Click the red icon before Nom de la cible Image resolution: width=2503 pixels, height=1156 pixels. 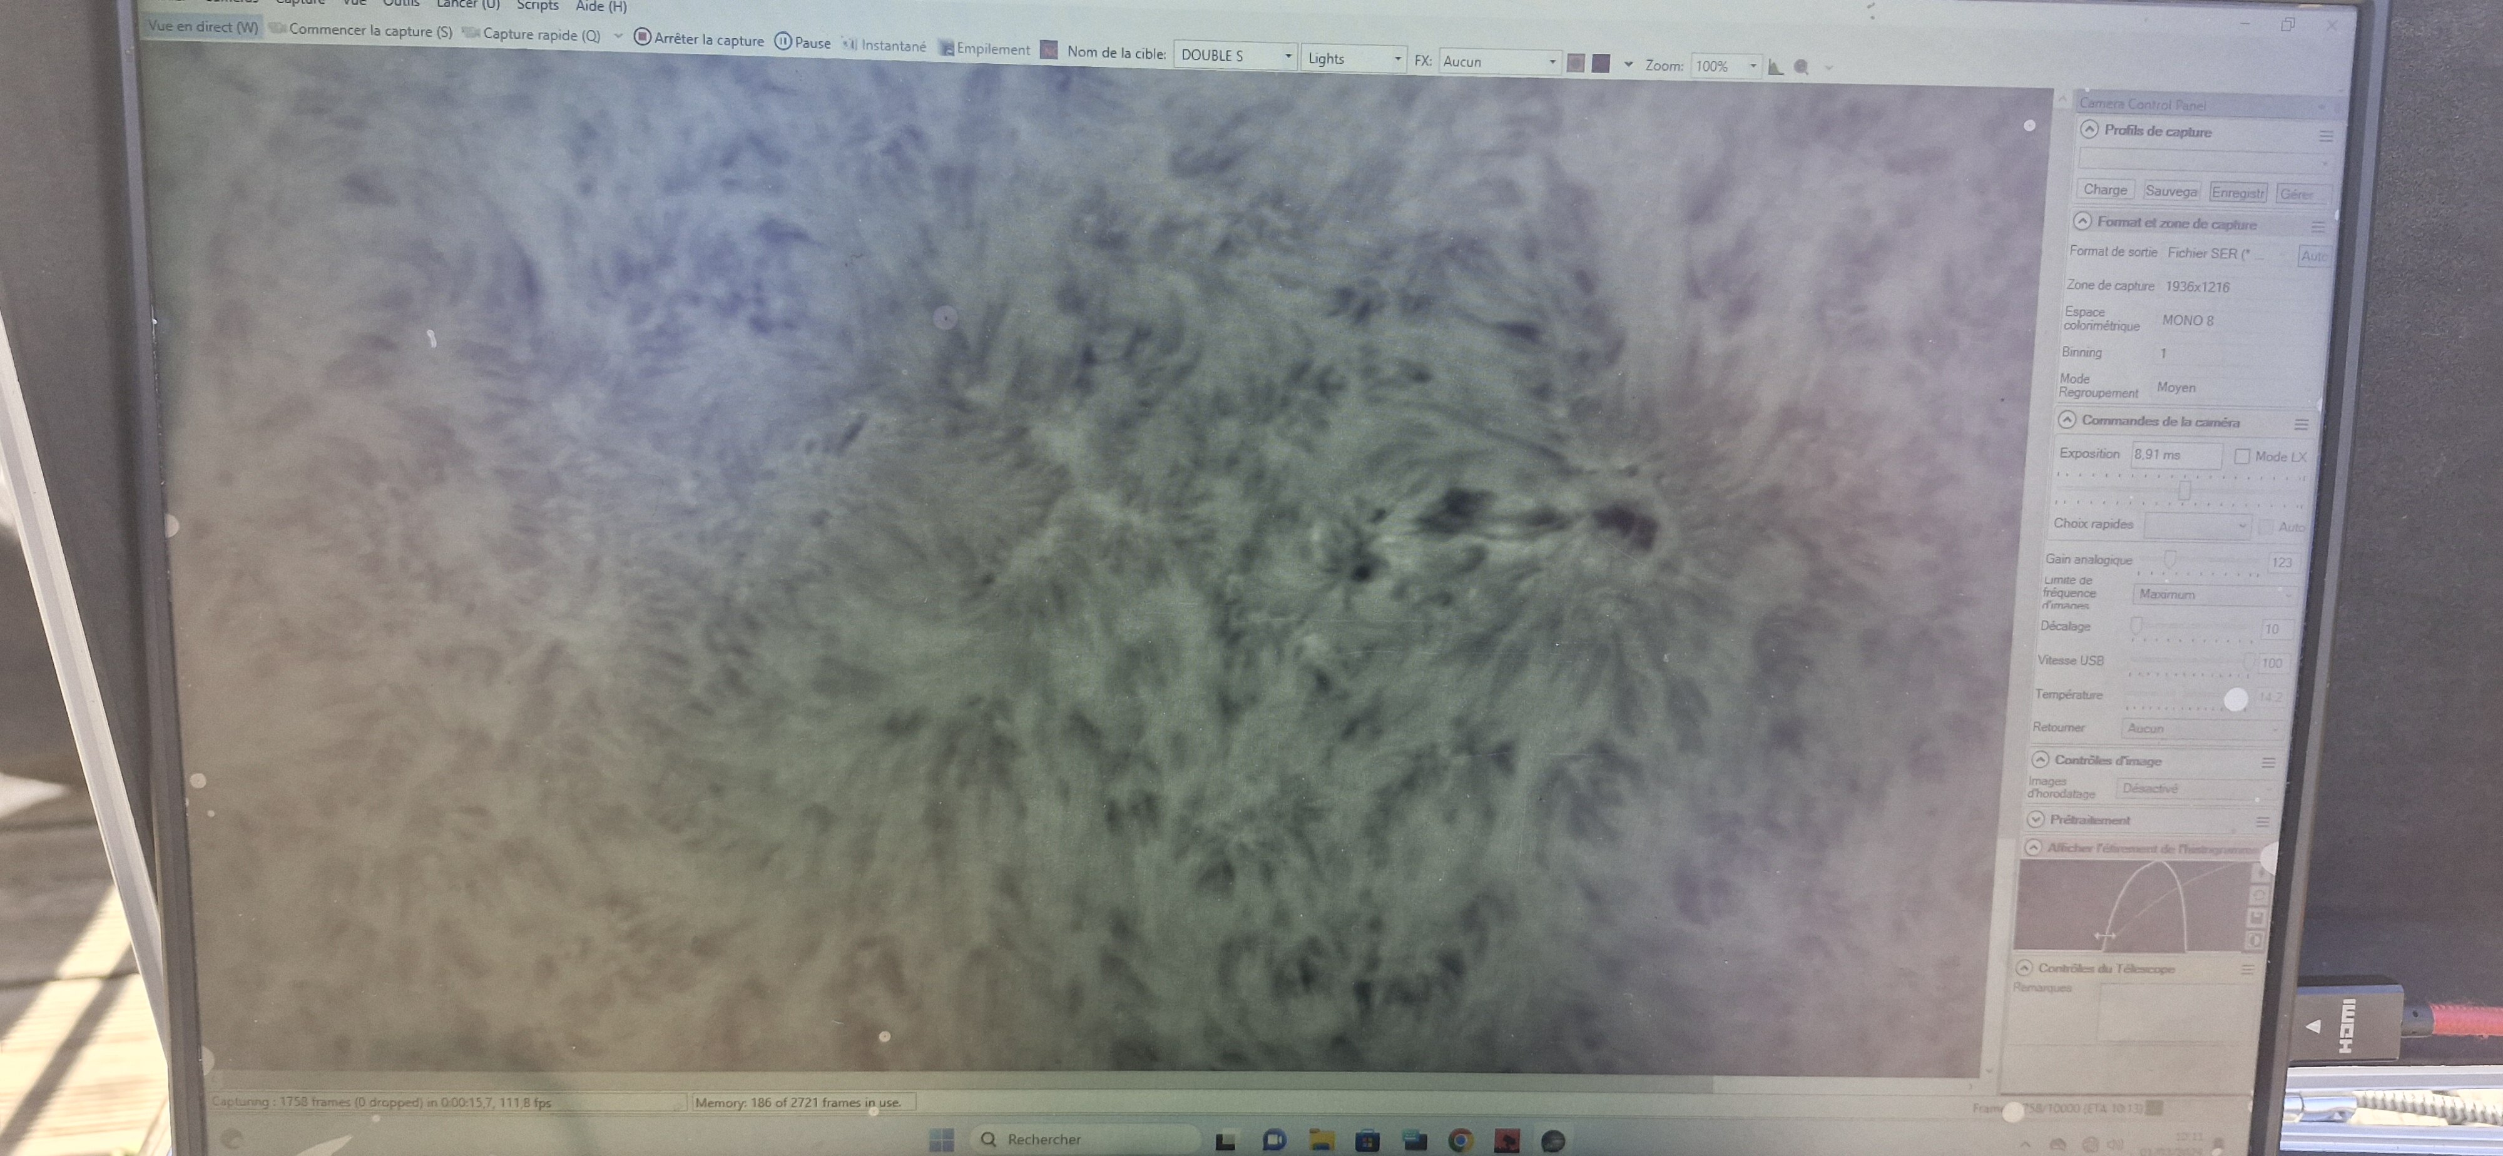1048,49
